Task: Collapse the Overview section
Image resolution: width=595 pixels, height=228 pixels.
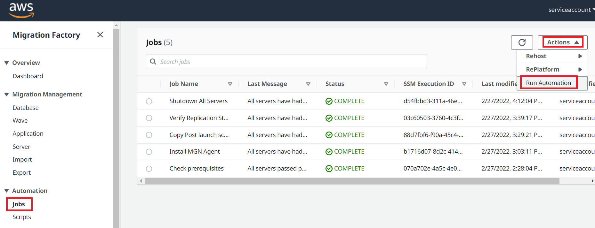Action: coord(6,63)
